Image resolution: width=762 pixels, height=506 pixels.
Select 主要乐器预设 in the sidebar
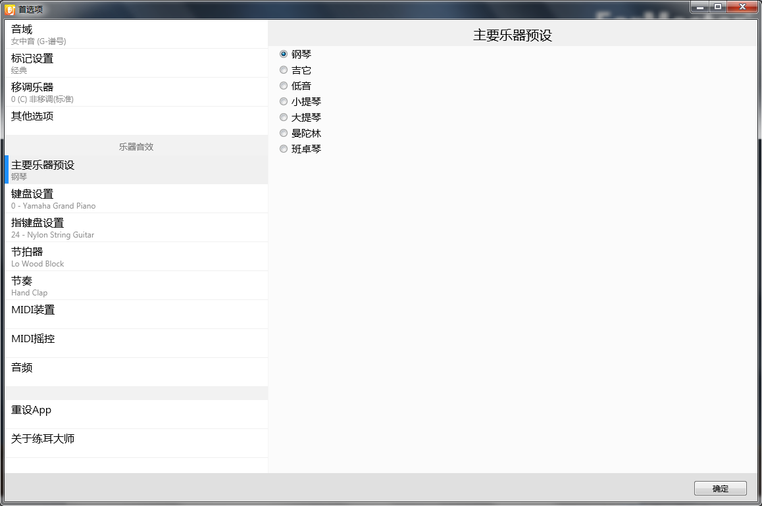click(x=136, y=170)
